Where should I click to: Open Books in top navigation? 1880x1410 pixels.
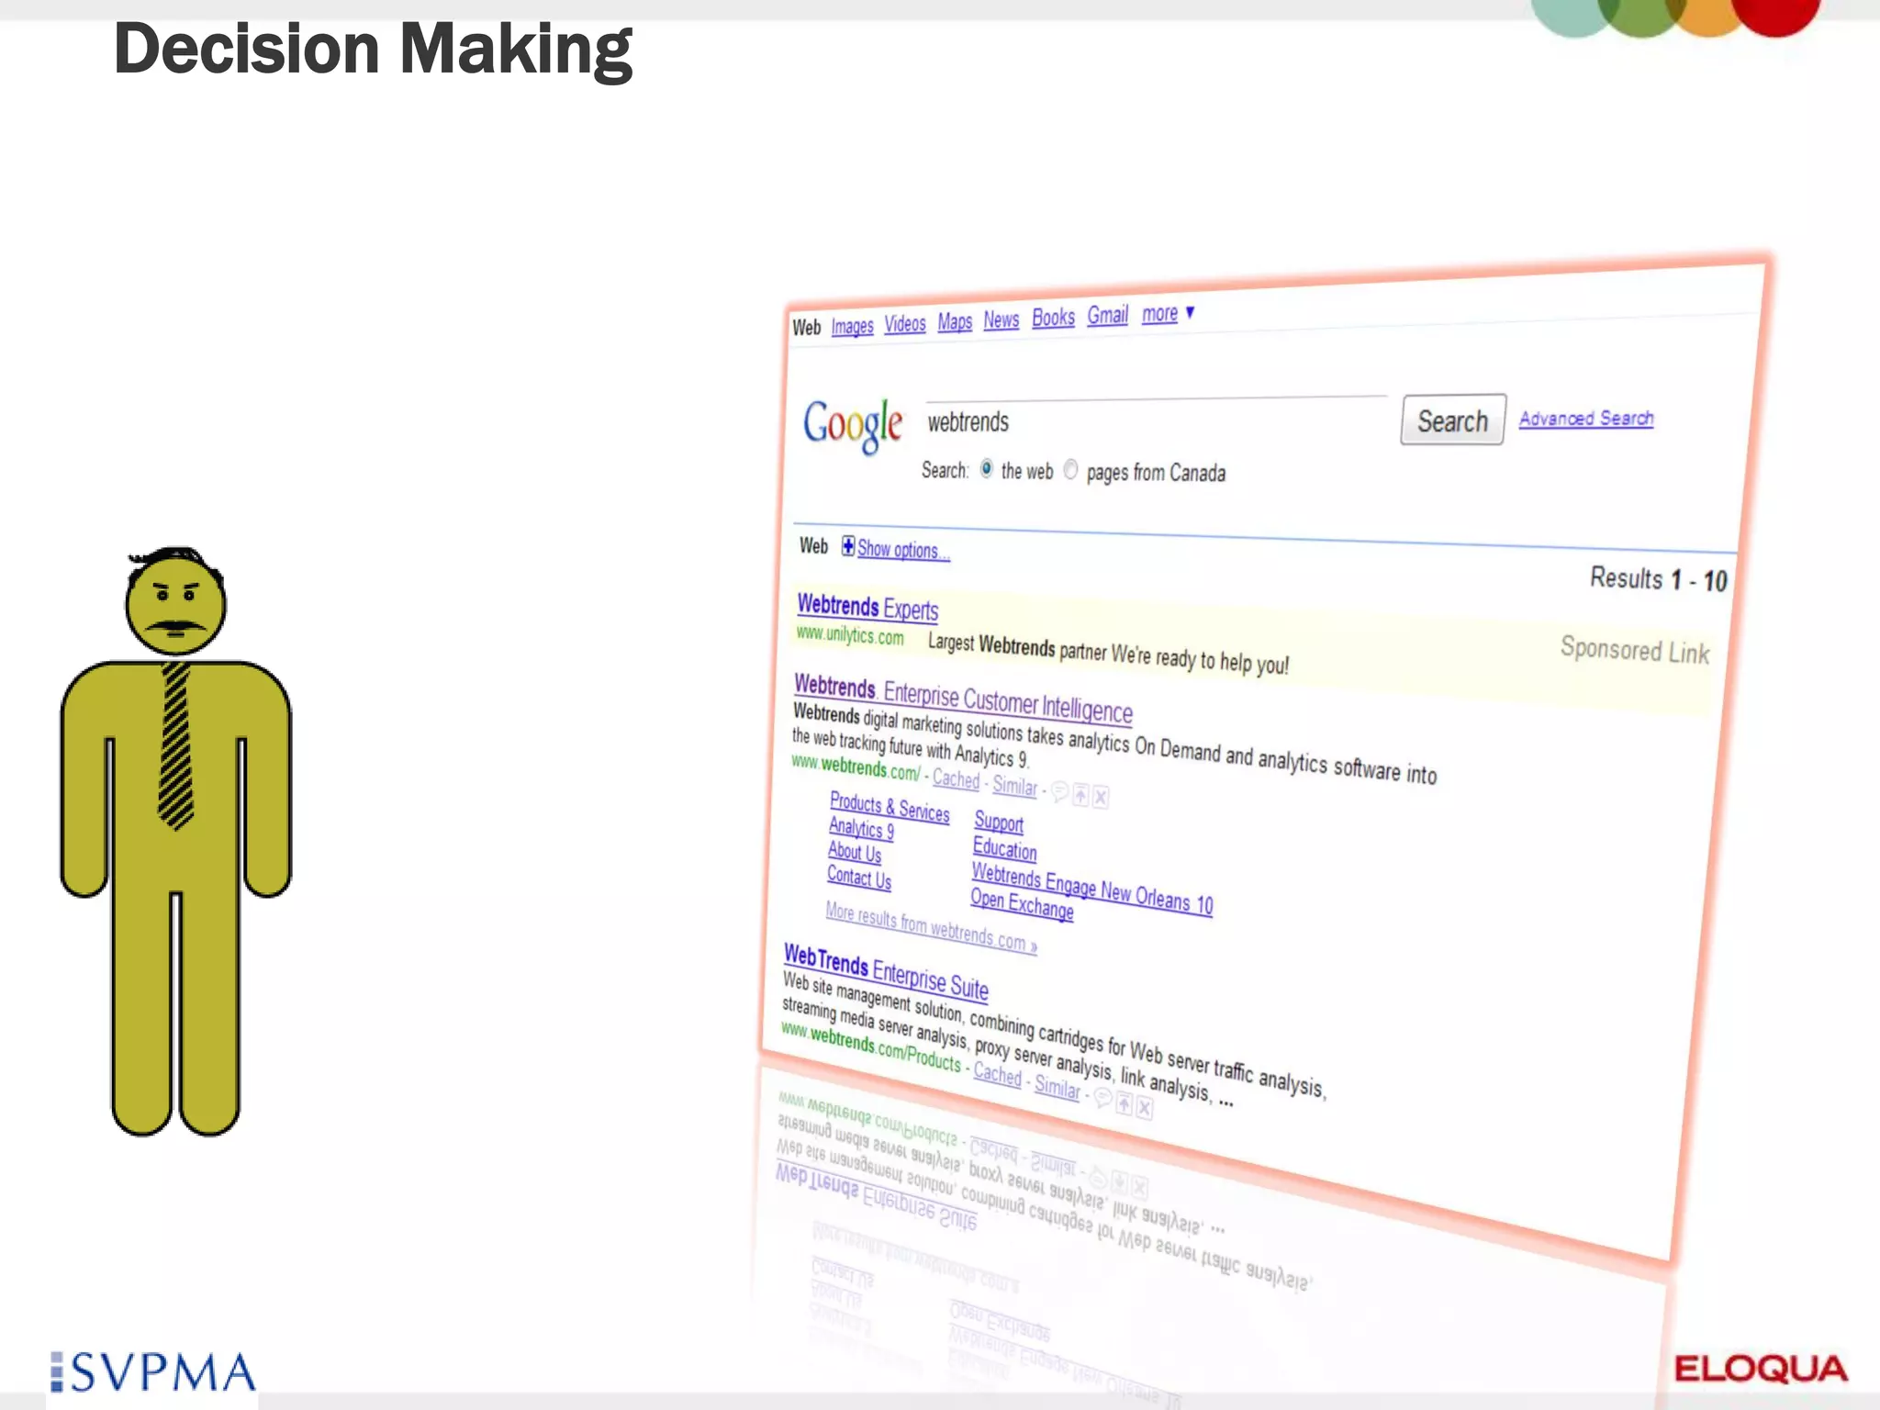tap(1053, 318)
